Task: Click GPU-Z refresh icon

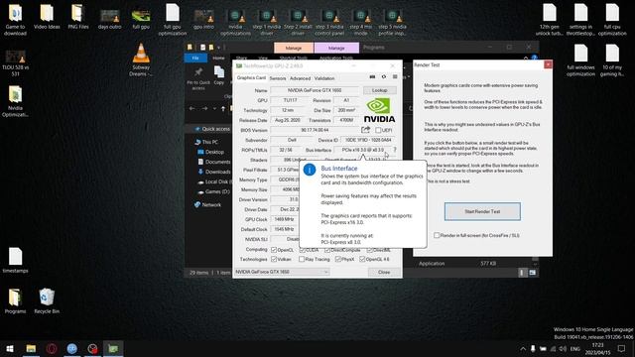Action: 384,77
